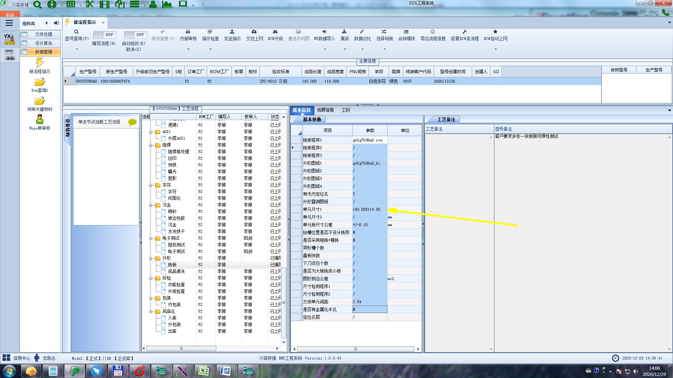
Task: Click the 发送指示 upload icon
Action: click(x=232, y=32)
